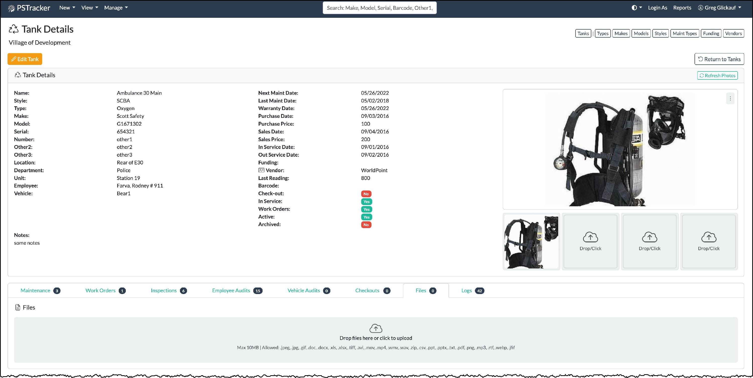Open the Greg Glickauf user menu
Viewport: 753px width, 378px height.
(x=719, y=8)
